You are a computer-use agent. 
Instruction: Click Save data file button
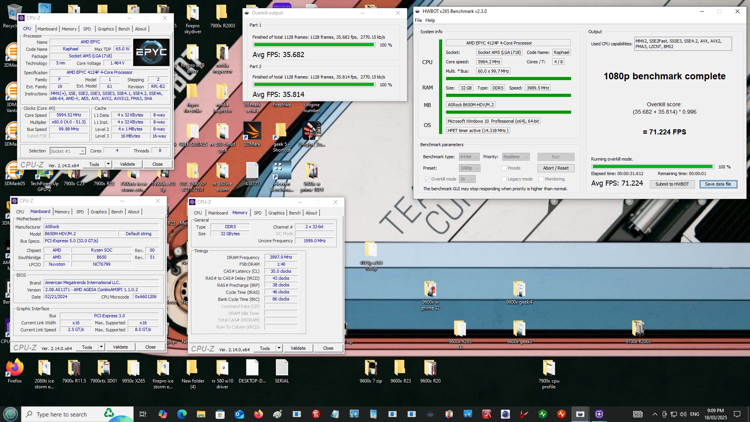718,184
